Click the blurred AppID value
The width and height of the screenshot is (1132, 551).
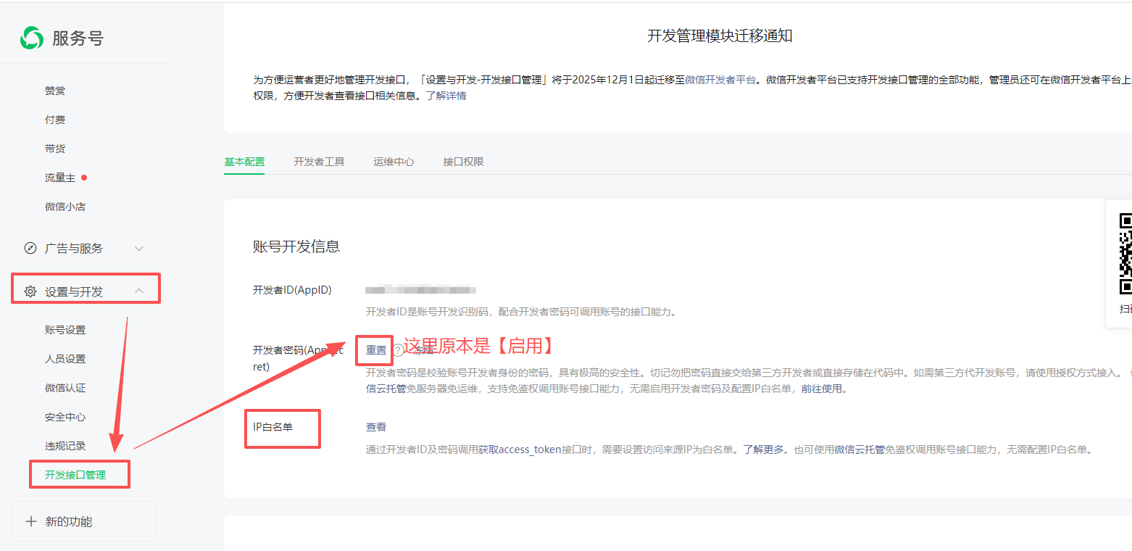click(420, 290)
